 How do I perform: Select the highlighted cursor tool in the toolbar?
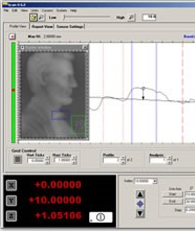(33, 18)
